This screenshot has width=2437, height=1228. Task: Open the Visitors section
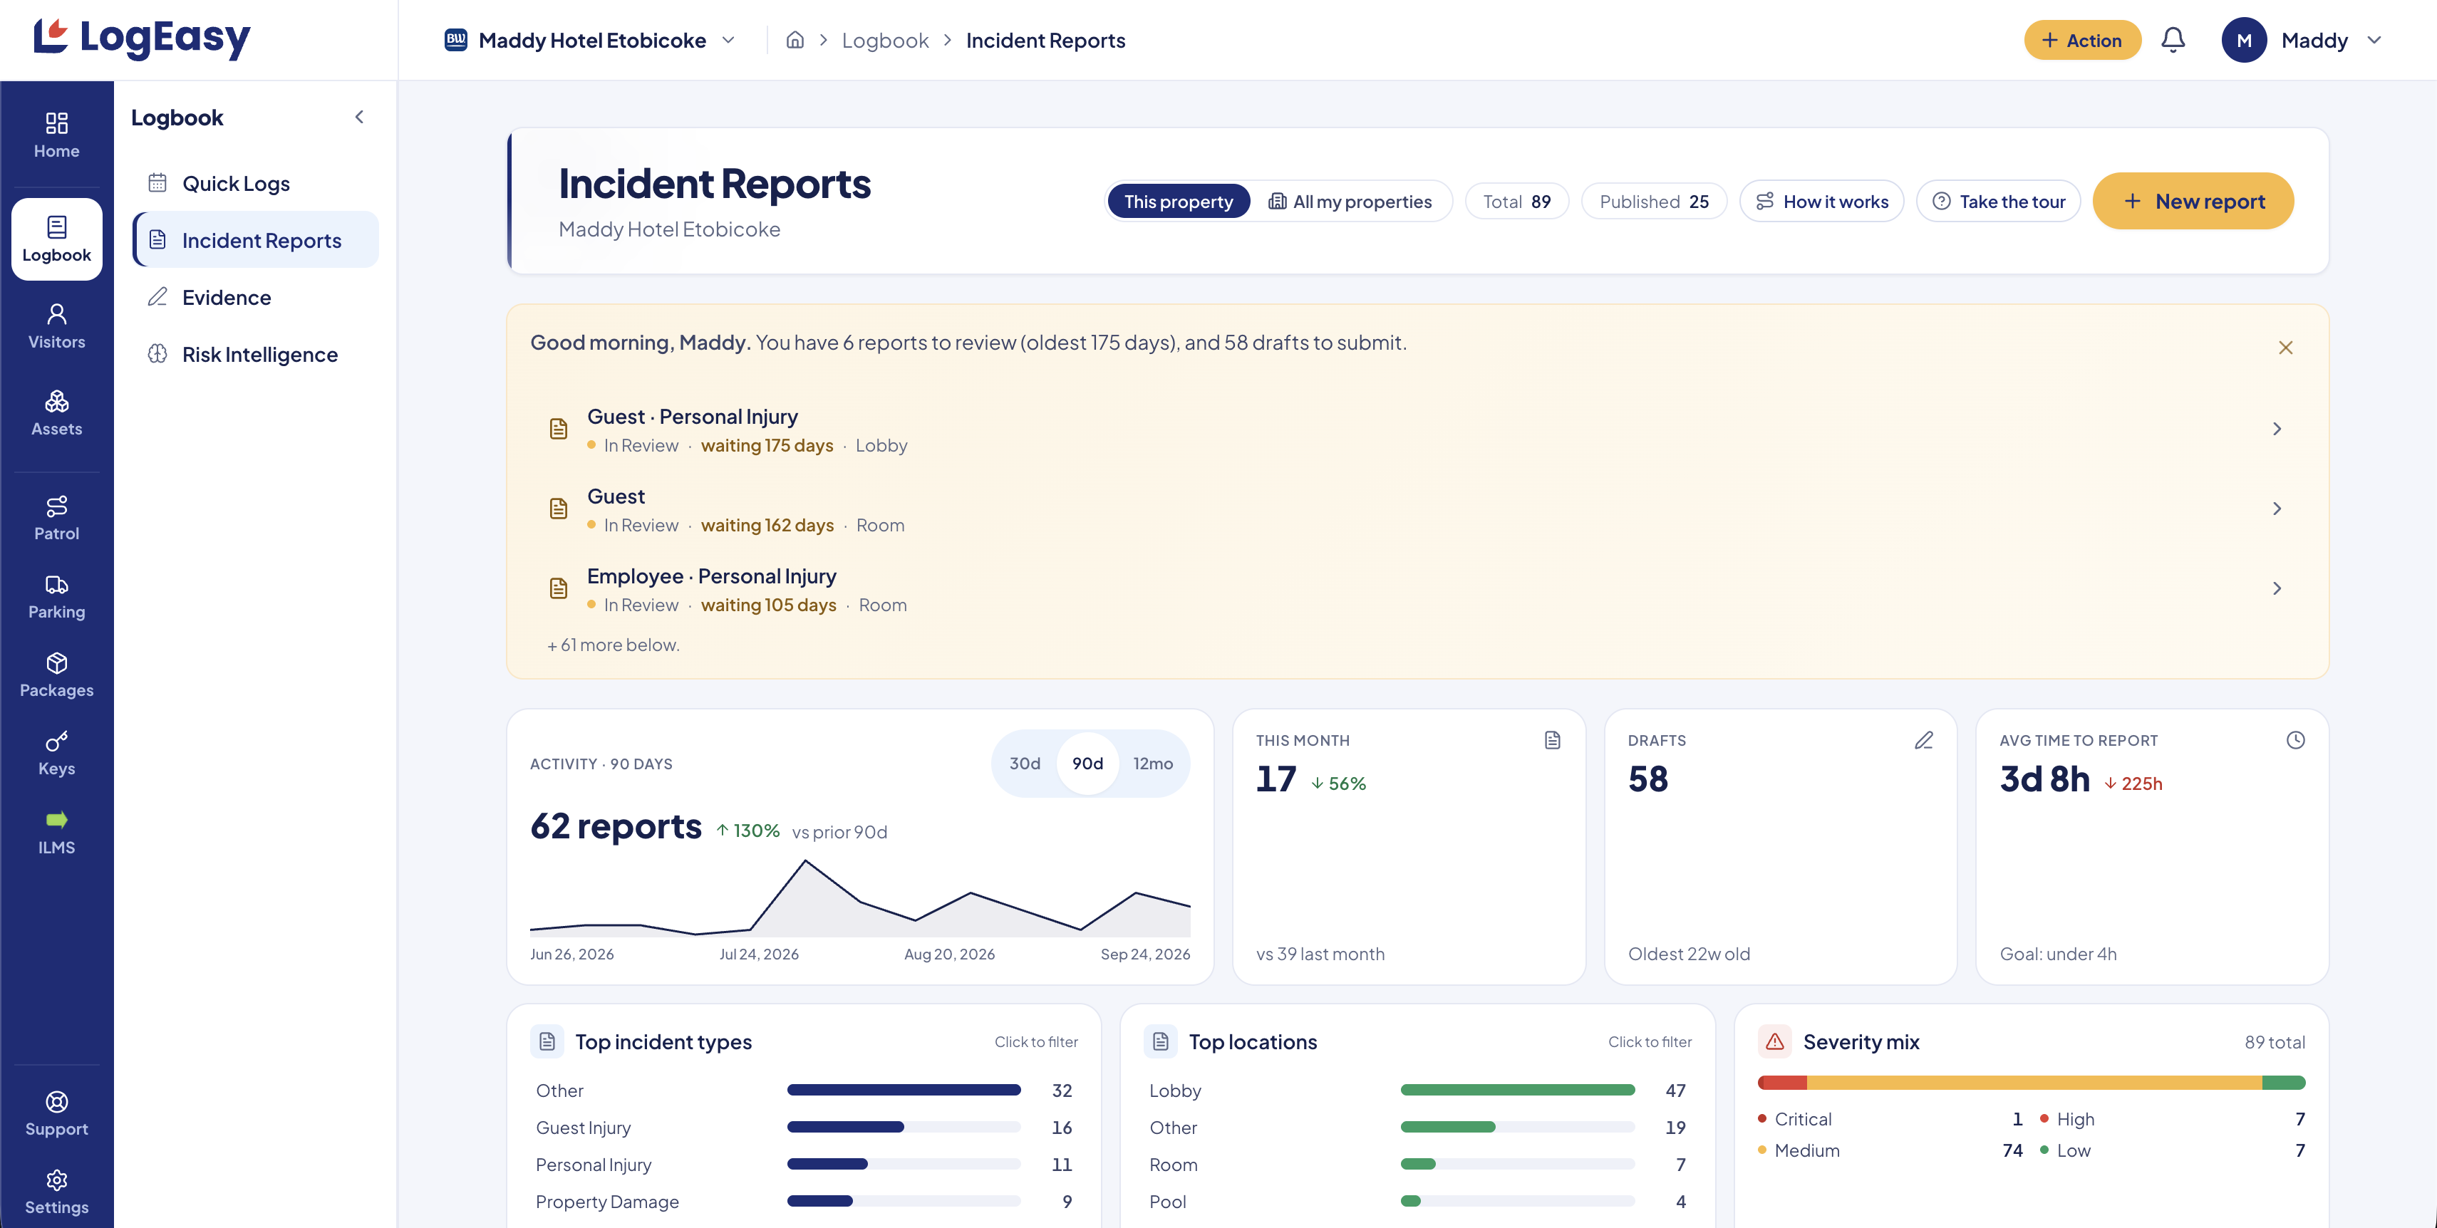point(57,326)
